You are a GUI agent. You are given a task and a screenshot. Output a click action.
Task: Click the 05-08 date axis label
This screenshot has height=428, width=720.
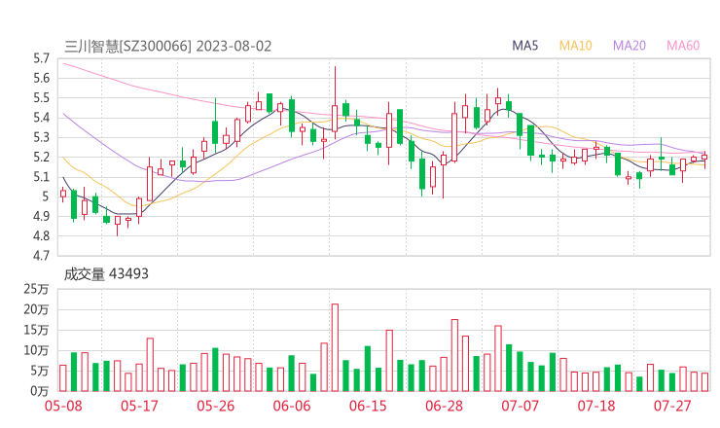click(x=63, y=406)
